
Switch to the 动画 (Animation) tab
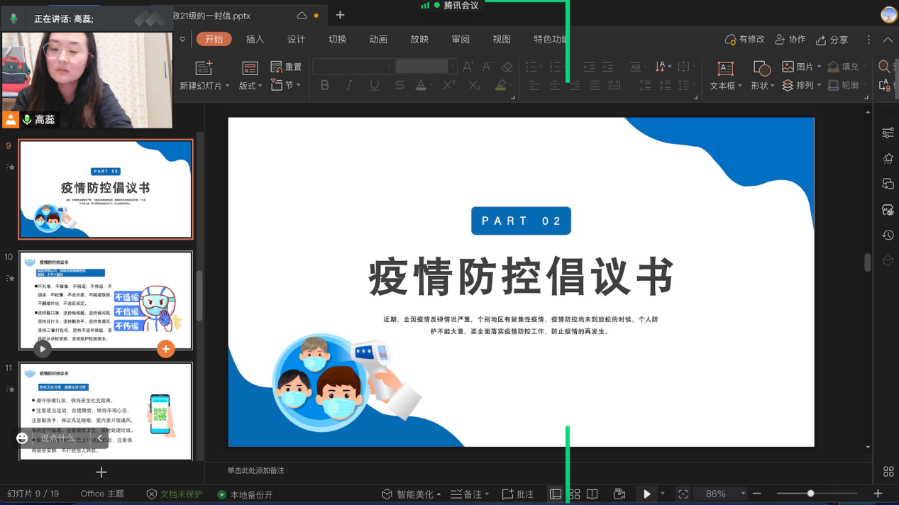click(x=378, y=40)
